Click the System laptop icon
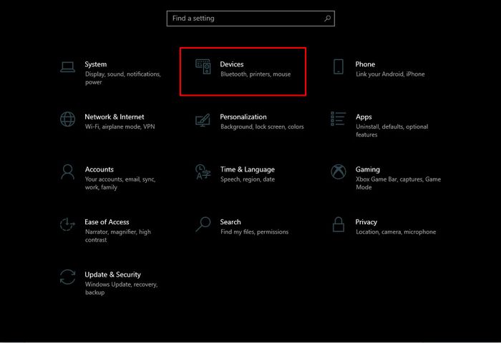 (68, 67)
